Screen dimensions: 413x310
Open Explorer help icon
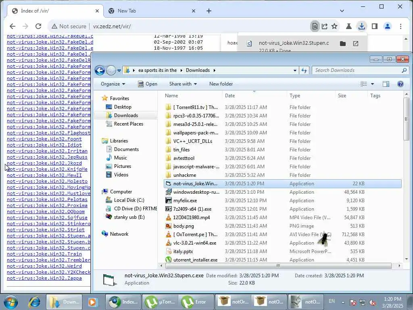pos(400,84)
